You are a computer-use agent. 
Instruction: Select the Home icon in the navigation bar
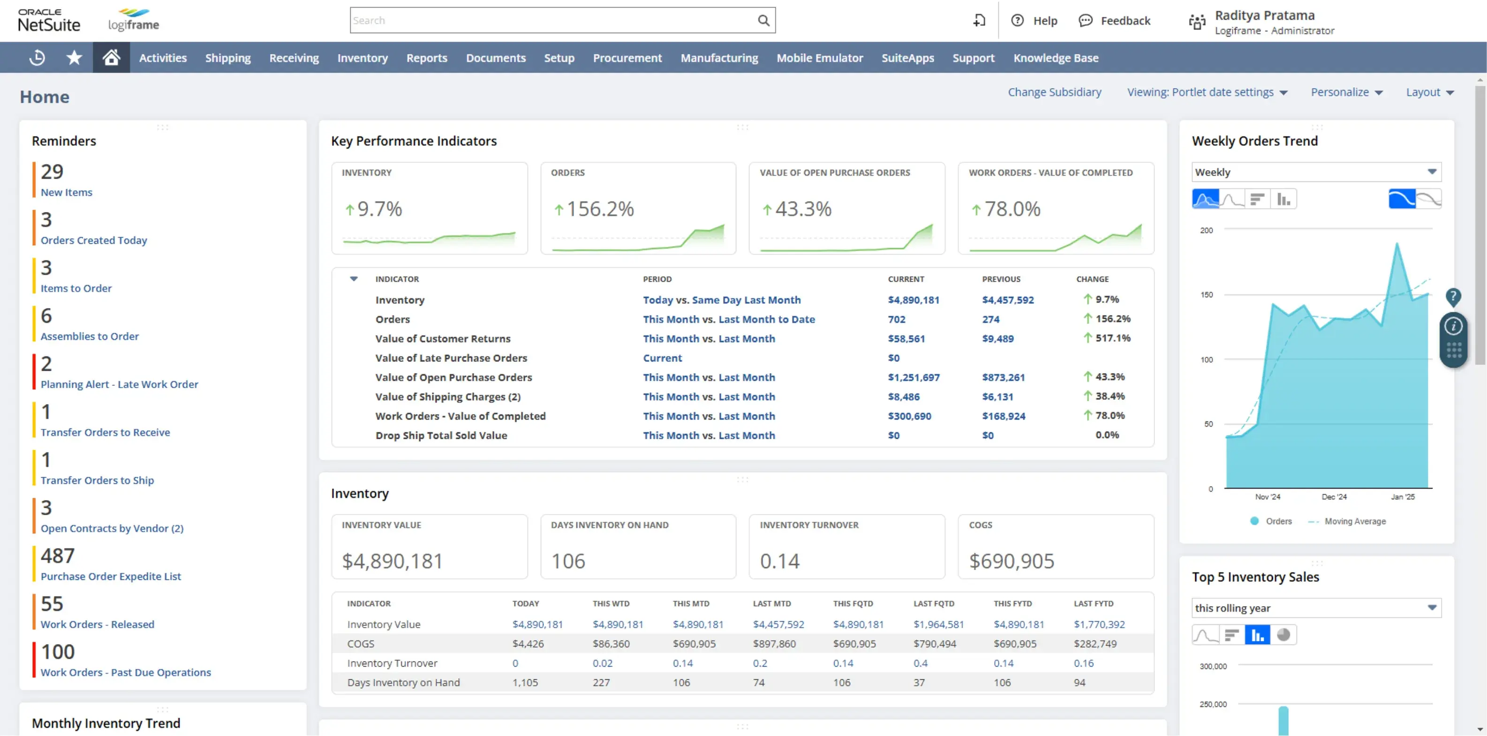112,57
